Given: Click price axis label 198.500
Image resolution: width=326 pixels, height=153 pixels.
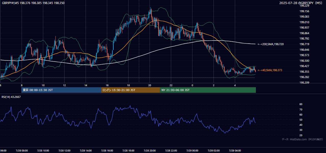Looking at the screenshot, I should 304,61.
